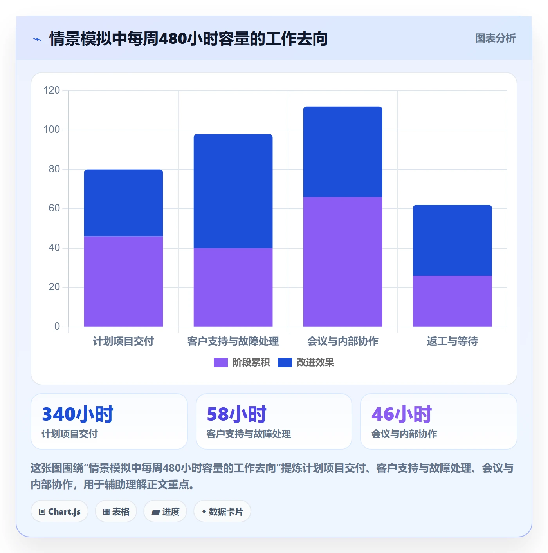The width and height of the screenshot is (548, 553).
Task: Click the 120 y-axis value
Action: pyautogui.click(x=52, y=90)
